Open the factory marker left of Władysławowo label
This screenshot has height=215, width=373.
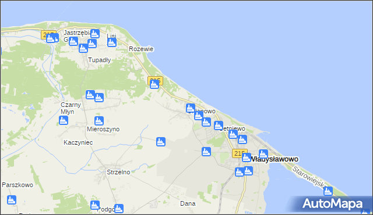[247, 157]
